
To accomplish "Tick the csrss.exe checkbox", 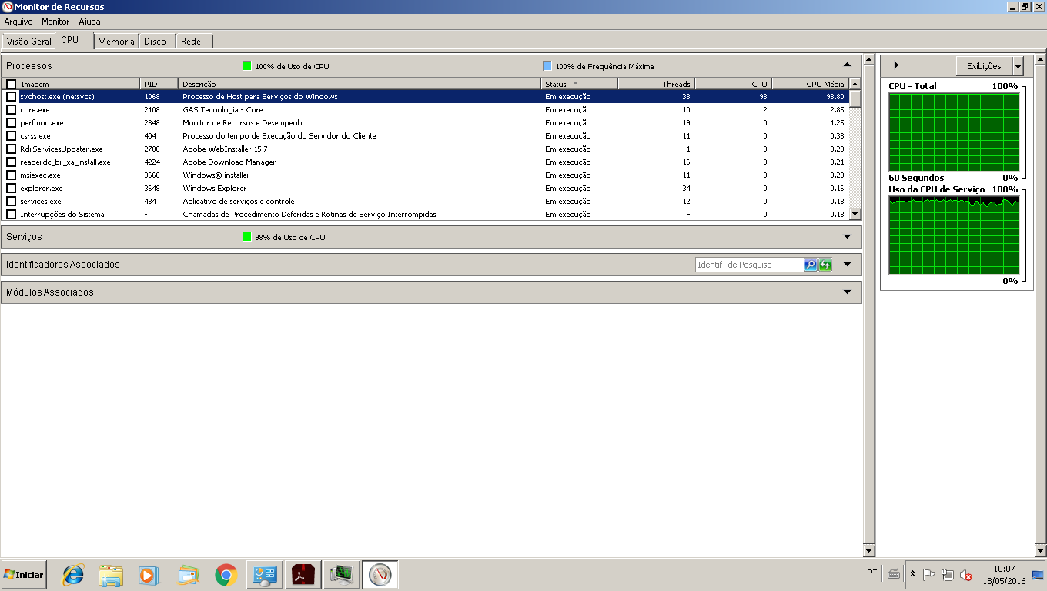I will coord(11,136).
